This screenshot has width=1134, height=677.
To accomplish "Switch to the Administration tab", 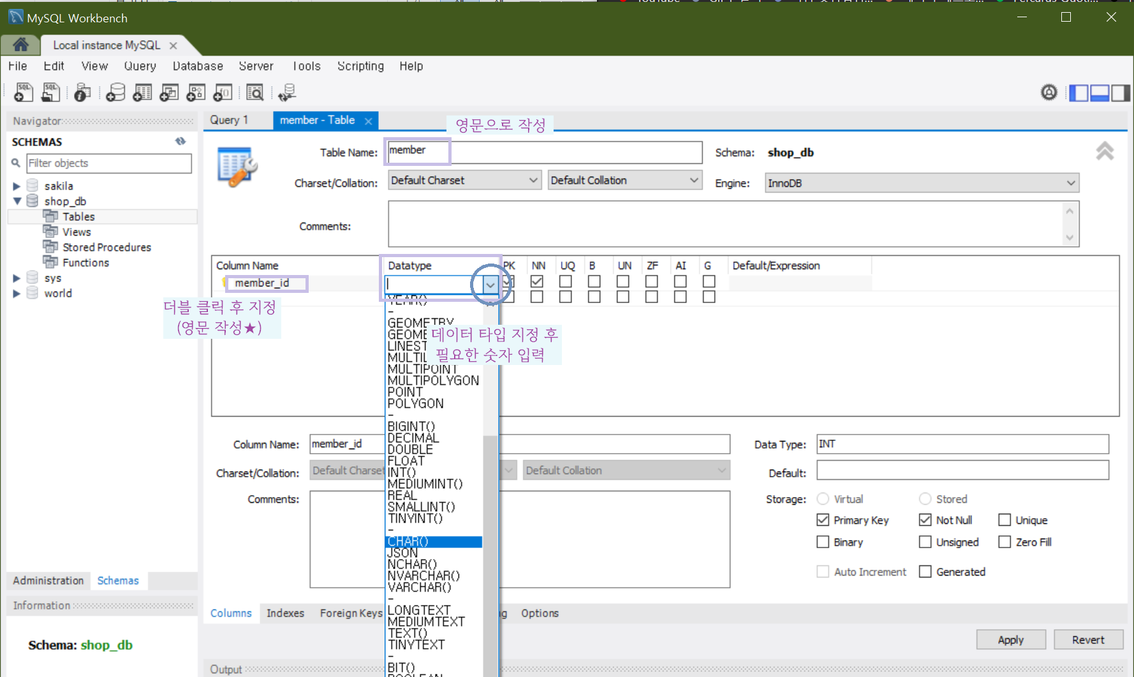I will point(48,581).
